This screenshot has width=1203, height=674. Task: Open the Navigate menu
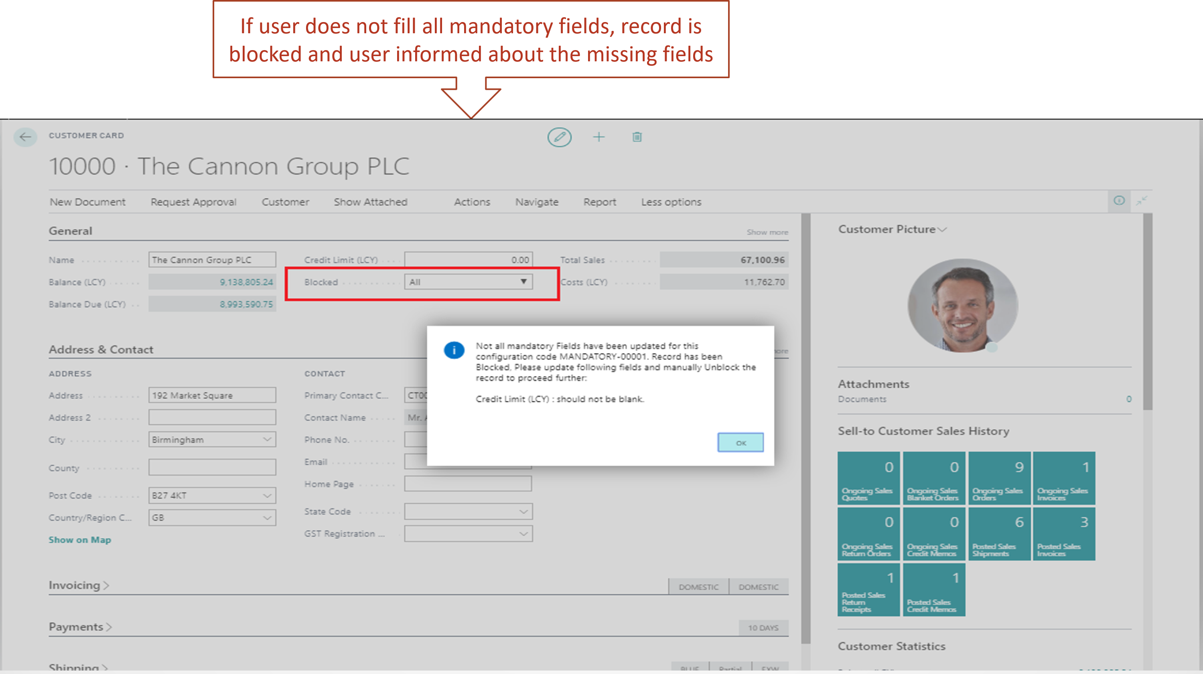(537, 202)
